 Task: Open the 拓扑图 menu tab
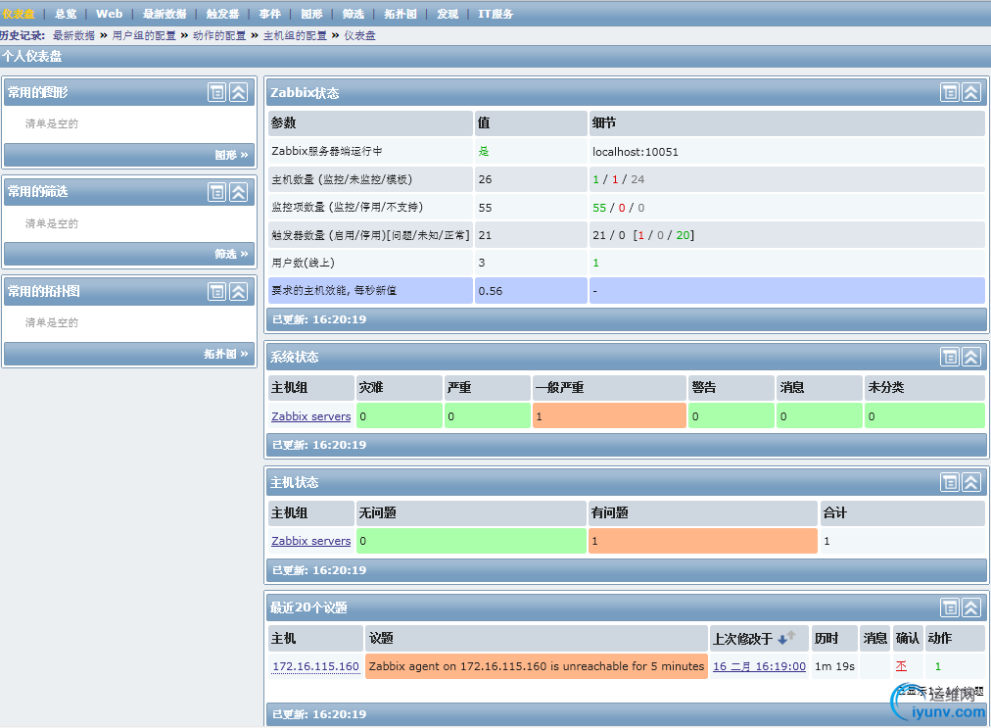point(401,14)
